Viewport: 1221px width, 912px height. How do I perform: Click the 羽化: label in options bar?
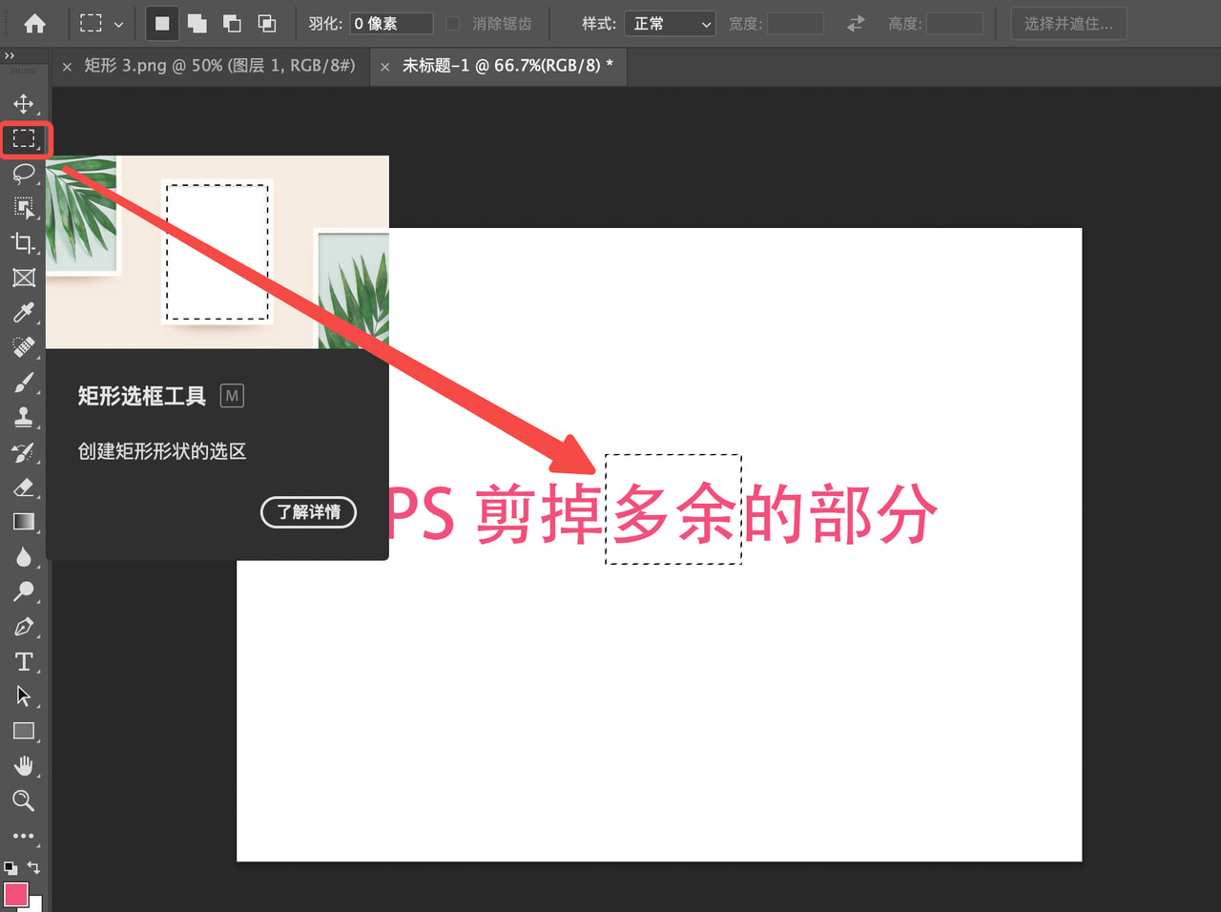325,24
